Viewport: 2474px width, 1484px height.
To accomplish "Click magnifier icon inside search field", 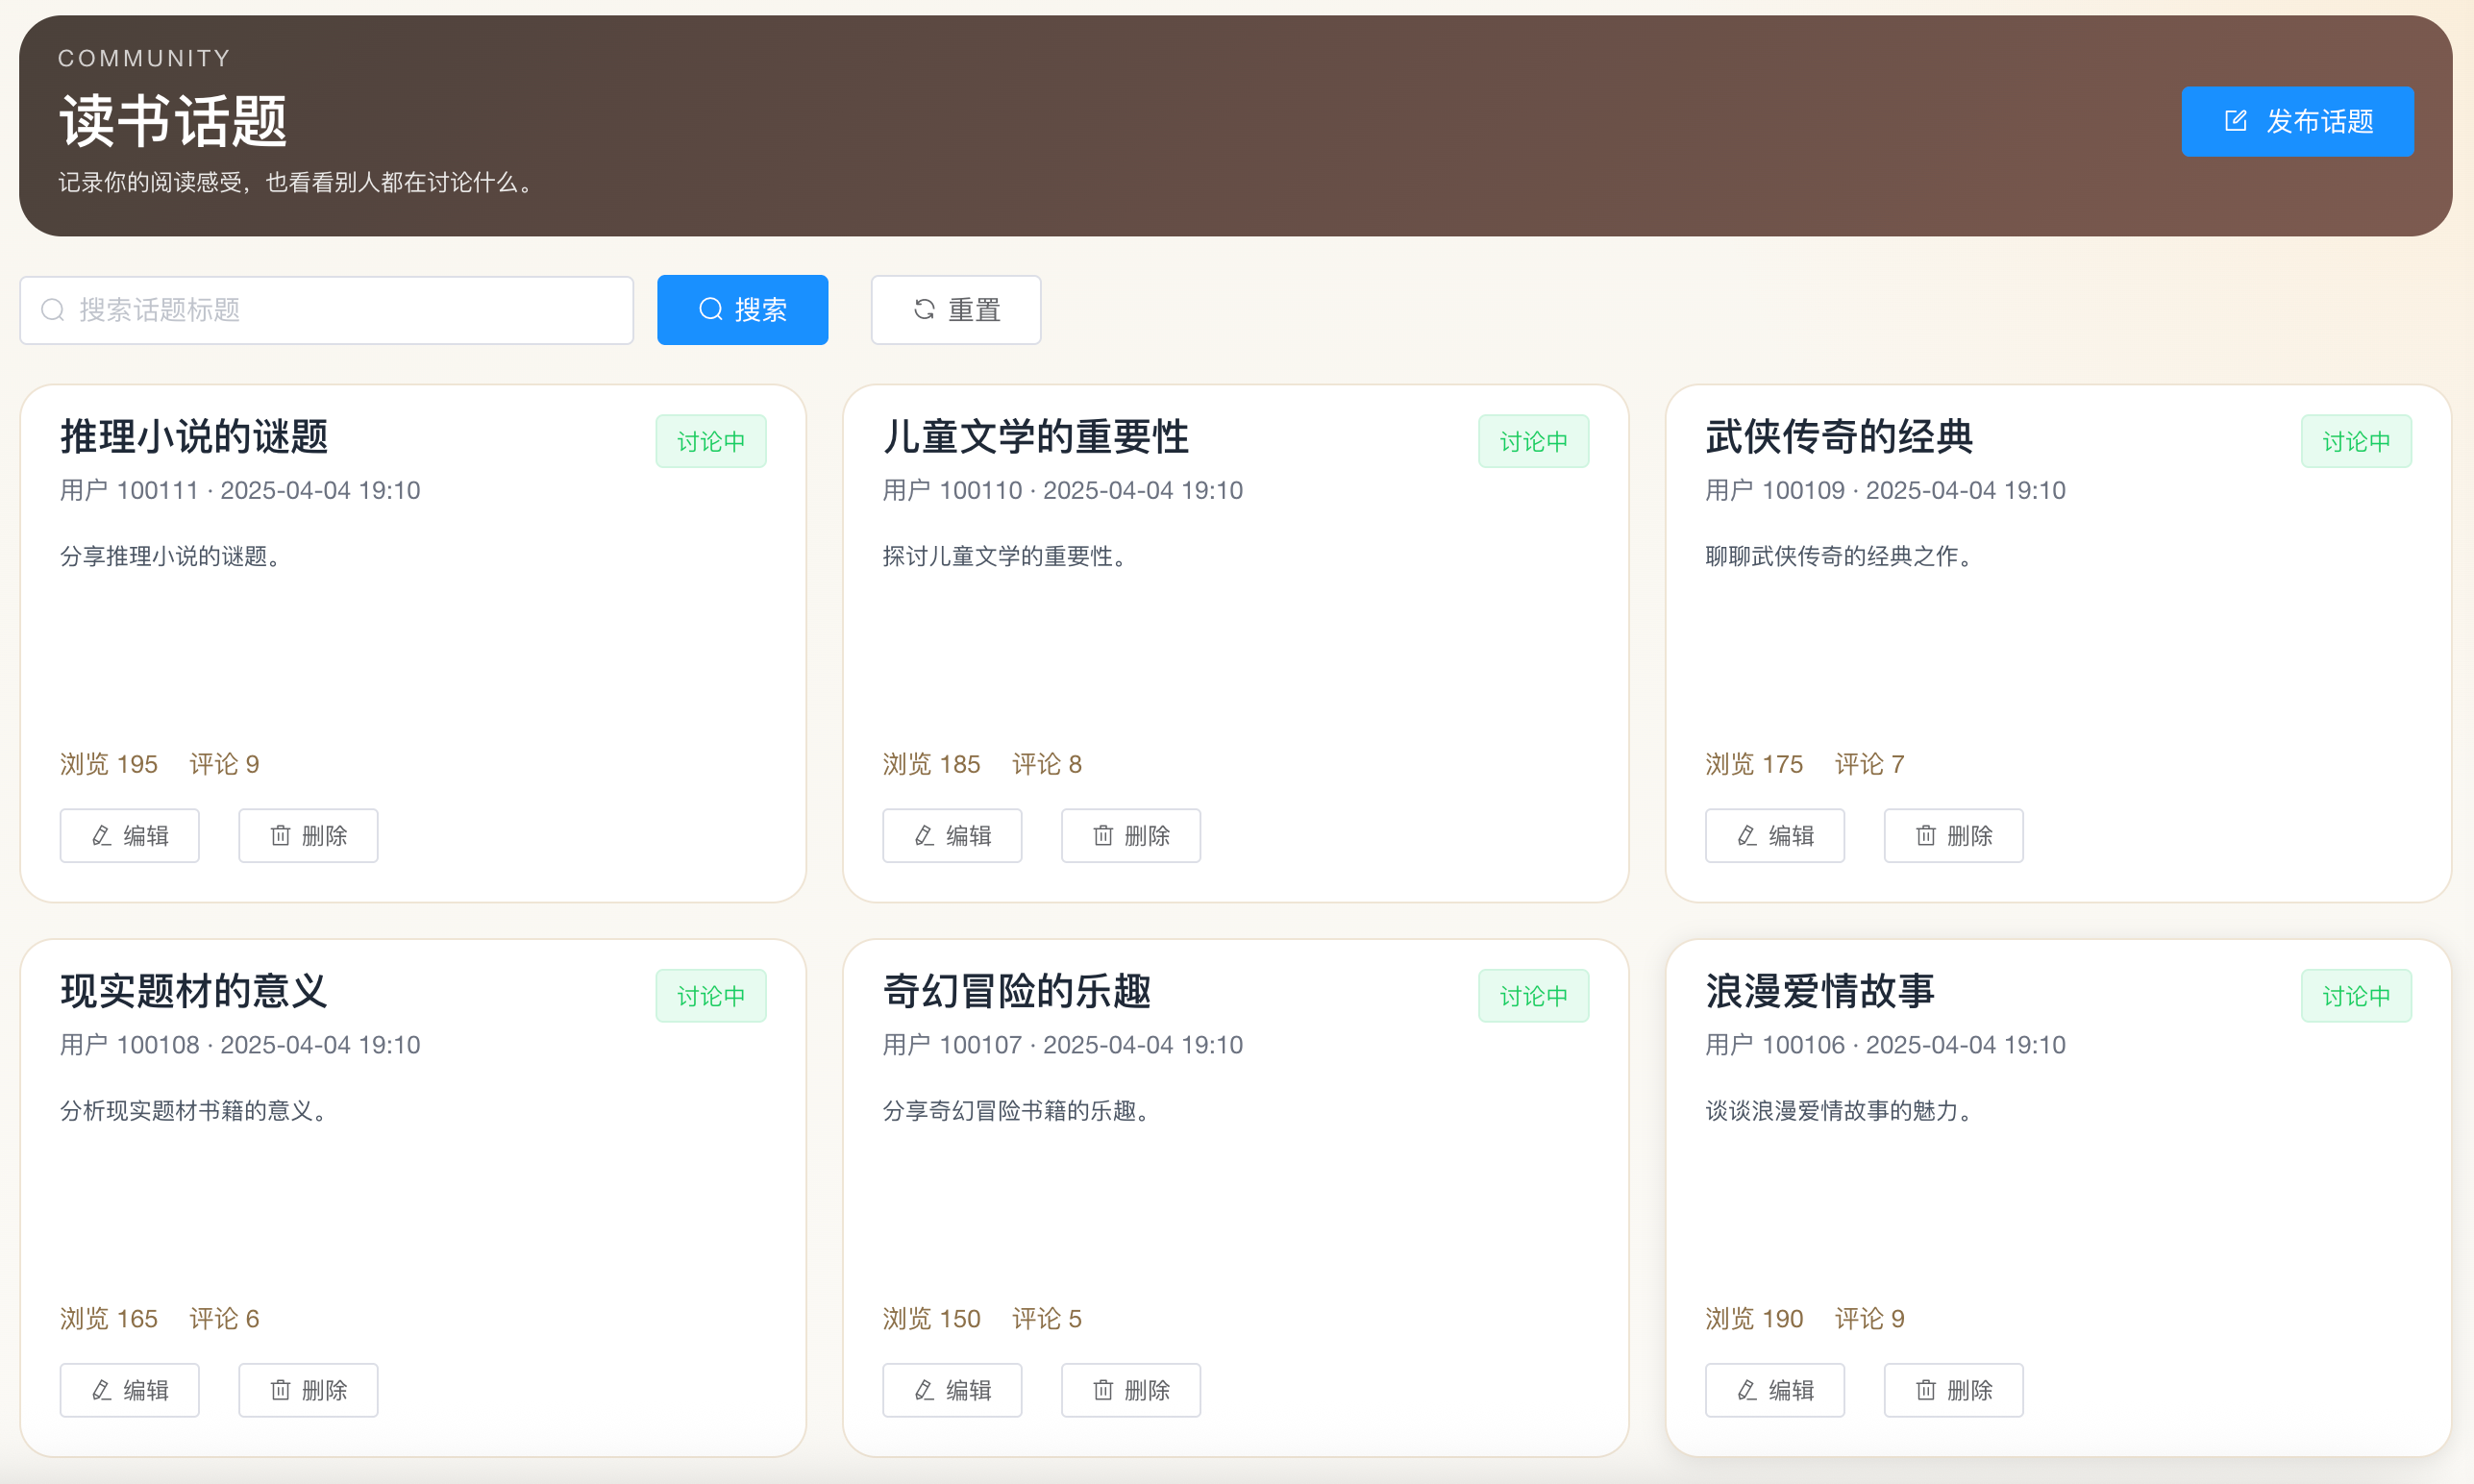I will [x=53, y=310].
